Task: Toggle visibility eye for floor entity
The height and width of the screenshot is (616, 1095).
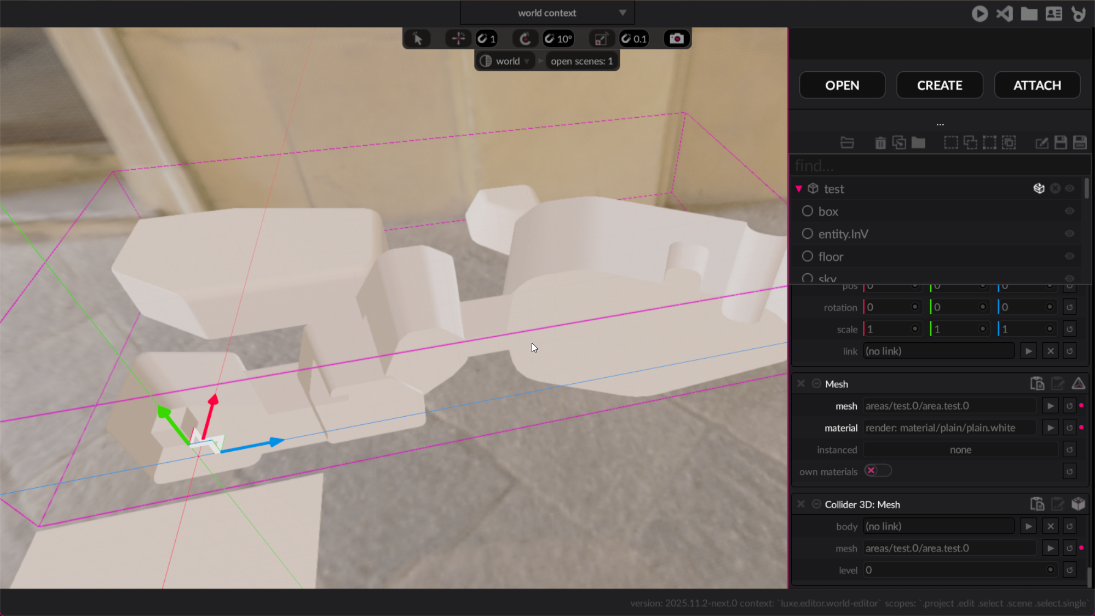Action: [x=1069, y=256]
